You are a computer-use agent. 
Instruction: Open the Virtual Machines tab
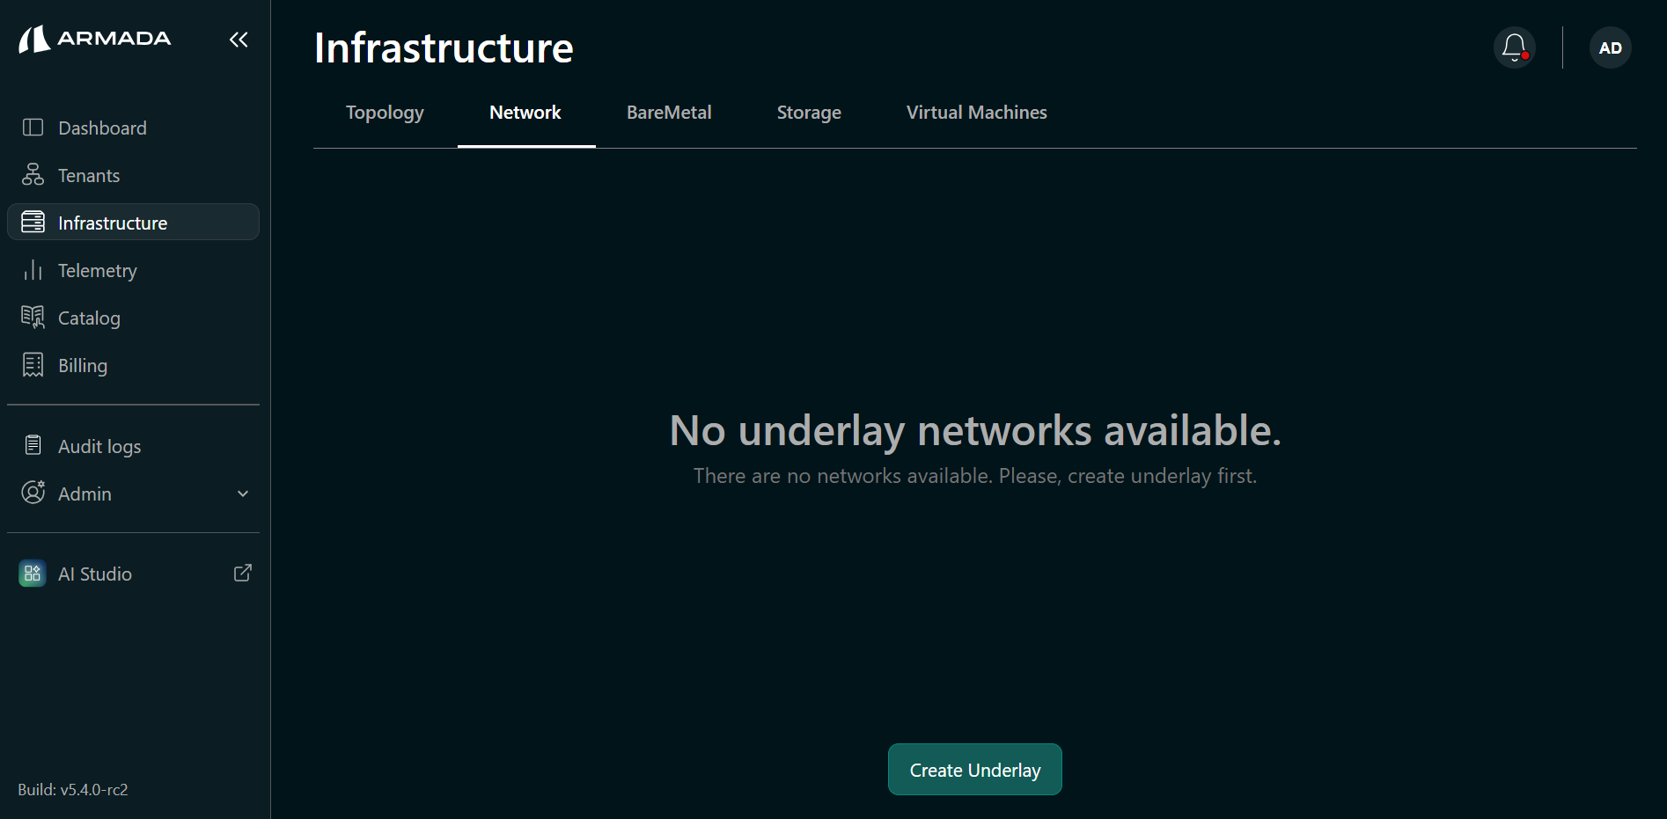click(977, 113)
